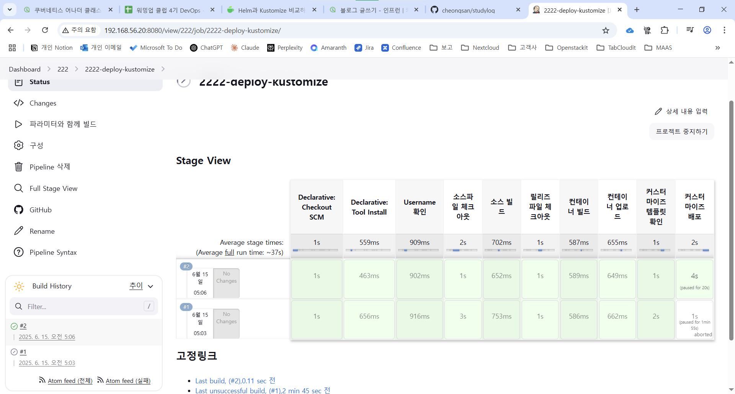735x394 pixels.
Task: Open the browser Extensions puzzle icon
Action: 665,30
